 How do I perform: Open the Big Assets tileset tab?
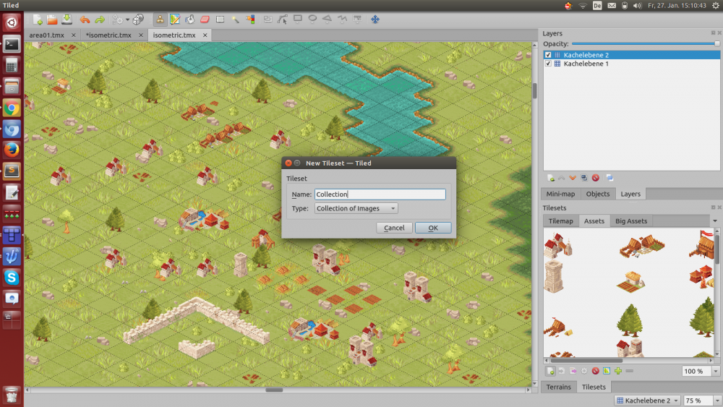coord(631,220)
